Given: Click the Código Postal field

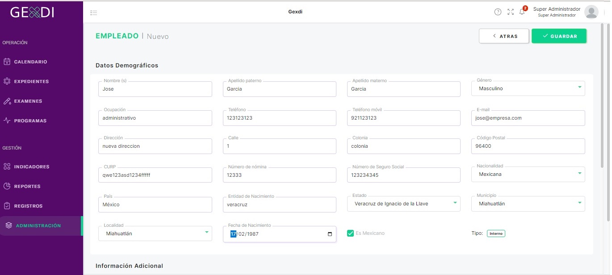Looking at the screenshot, I should click(x=528, y=146).
